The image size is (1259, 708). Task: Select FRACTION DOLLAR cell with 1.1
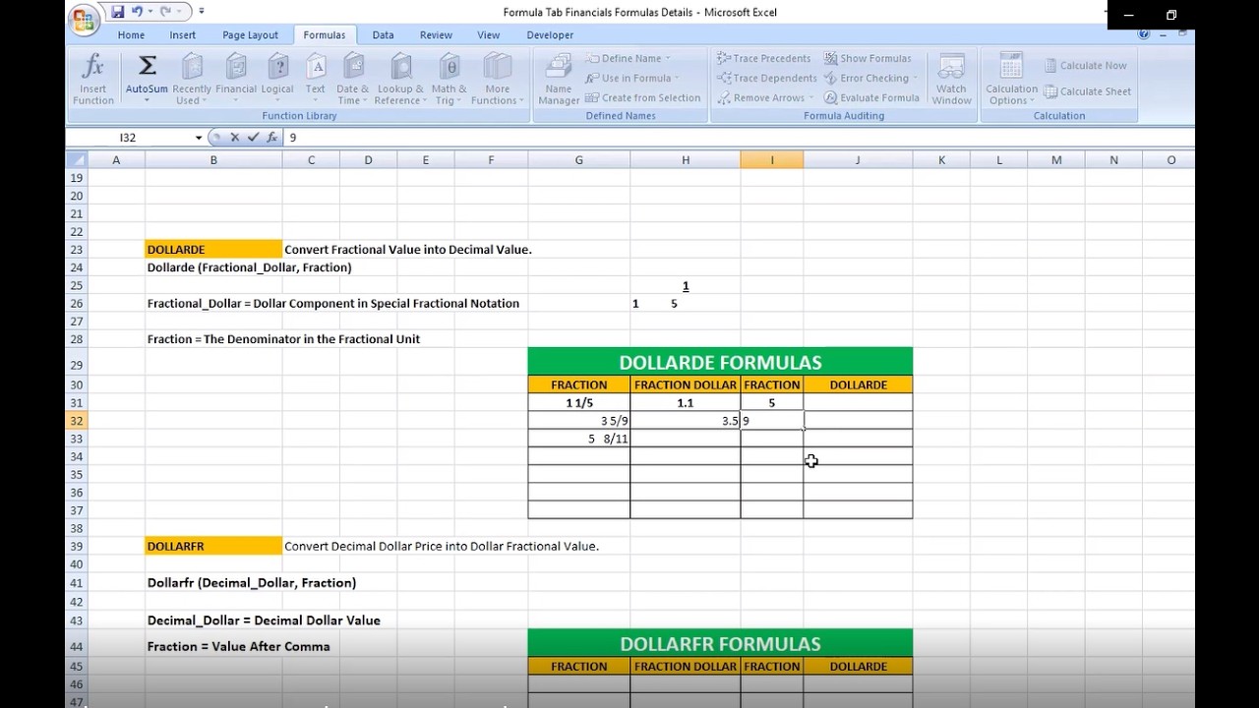(x=686, y=403)
